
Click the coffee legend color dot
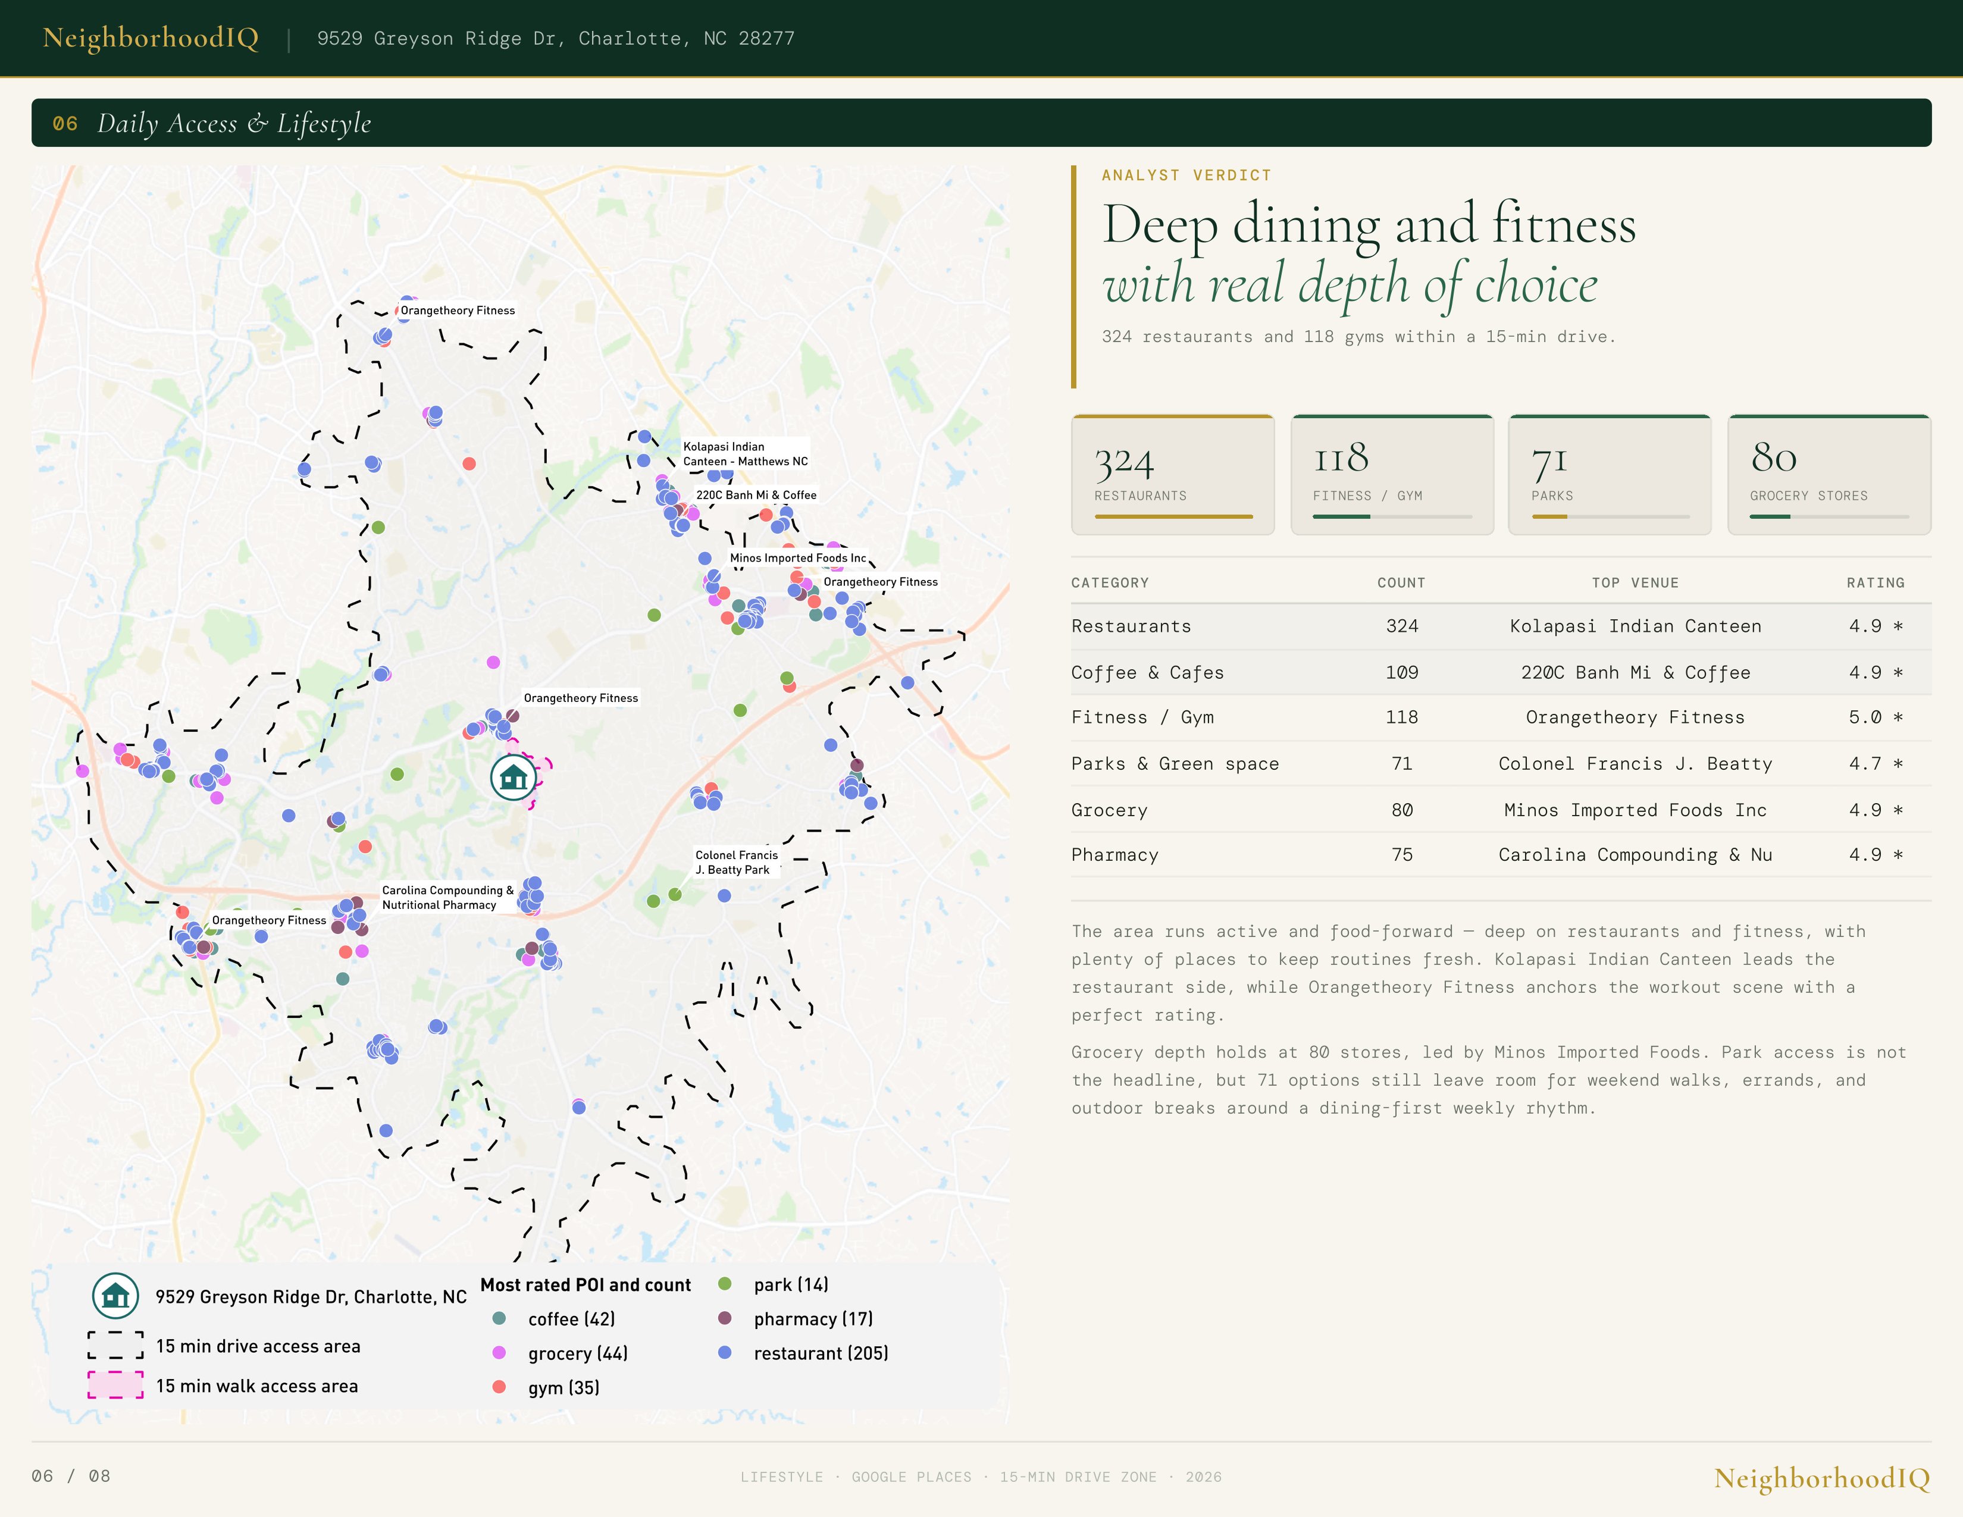click(499, 1318)
